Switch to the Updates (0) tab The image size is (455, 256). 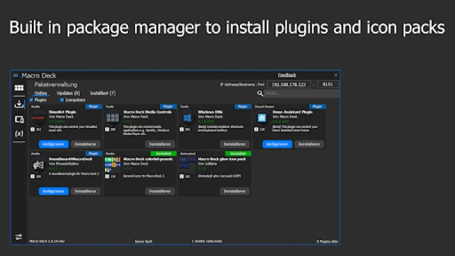[x=68, y=93]
